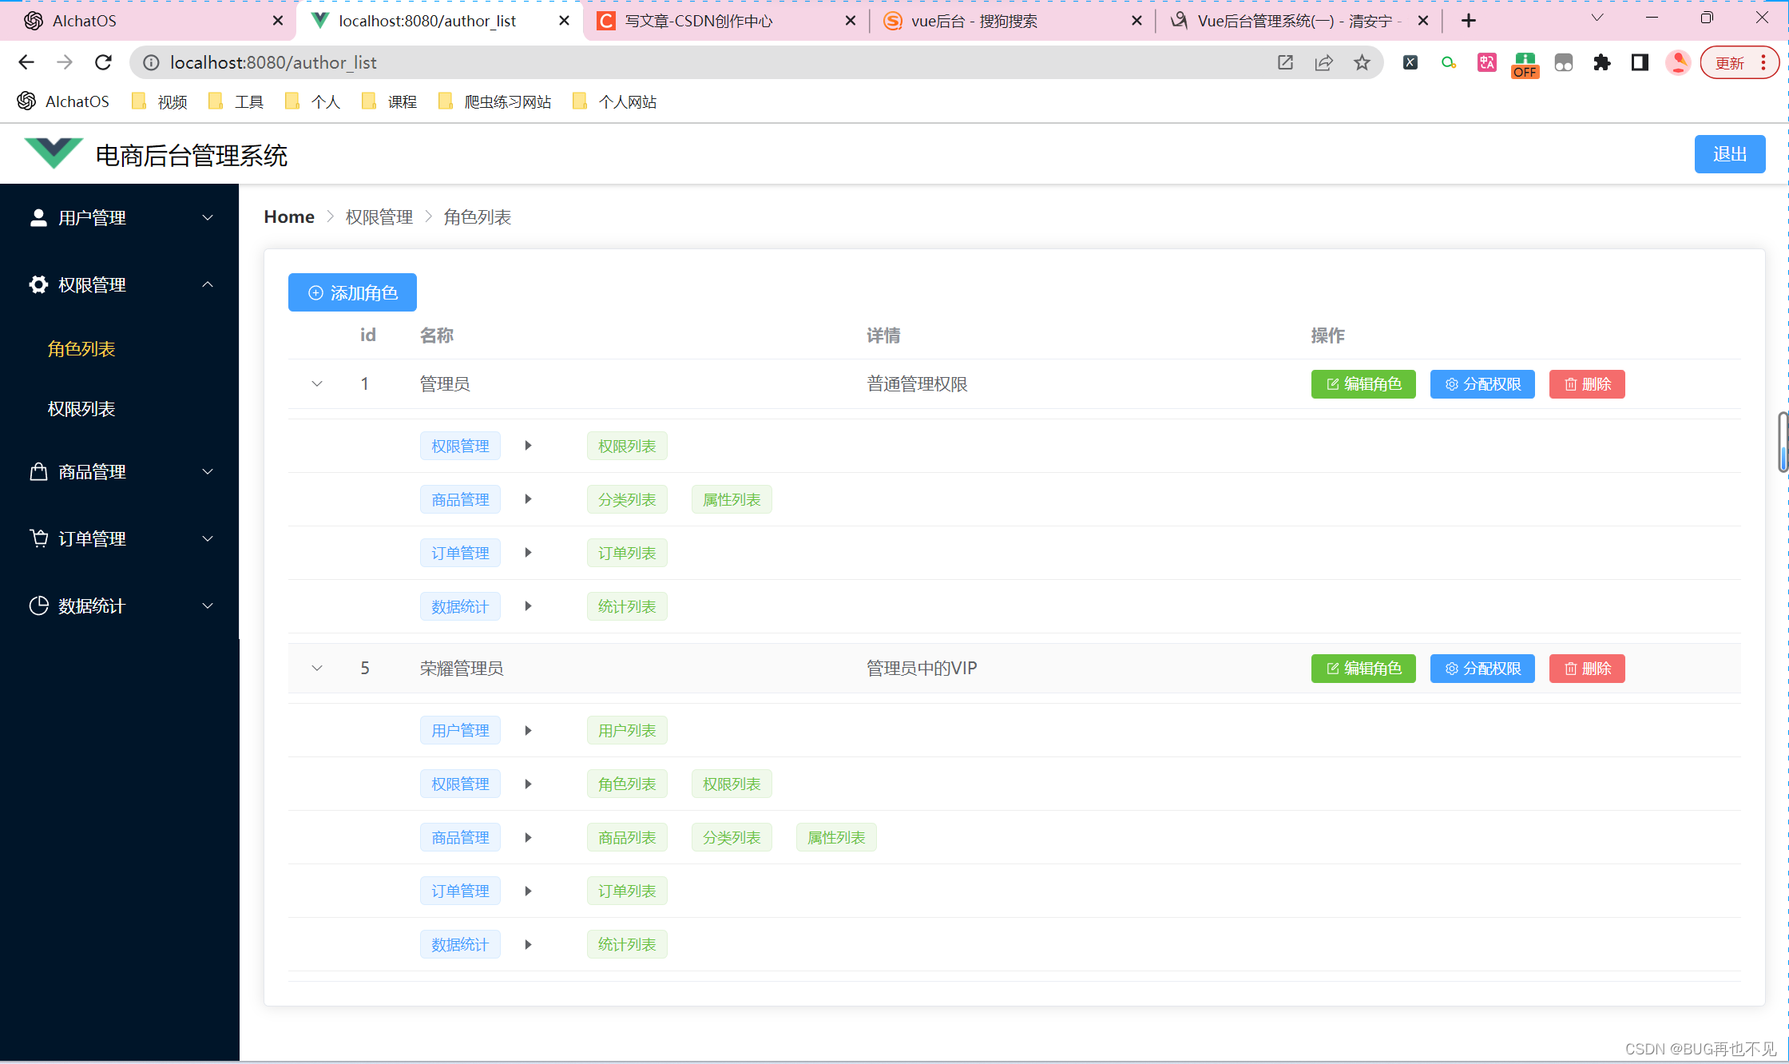Screen dimensions: 1789x1064
Task: Collapse the 荣耀管理员 row details
Action: 317,669
